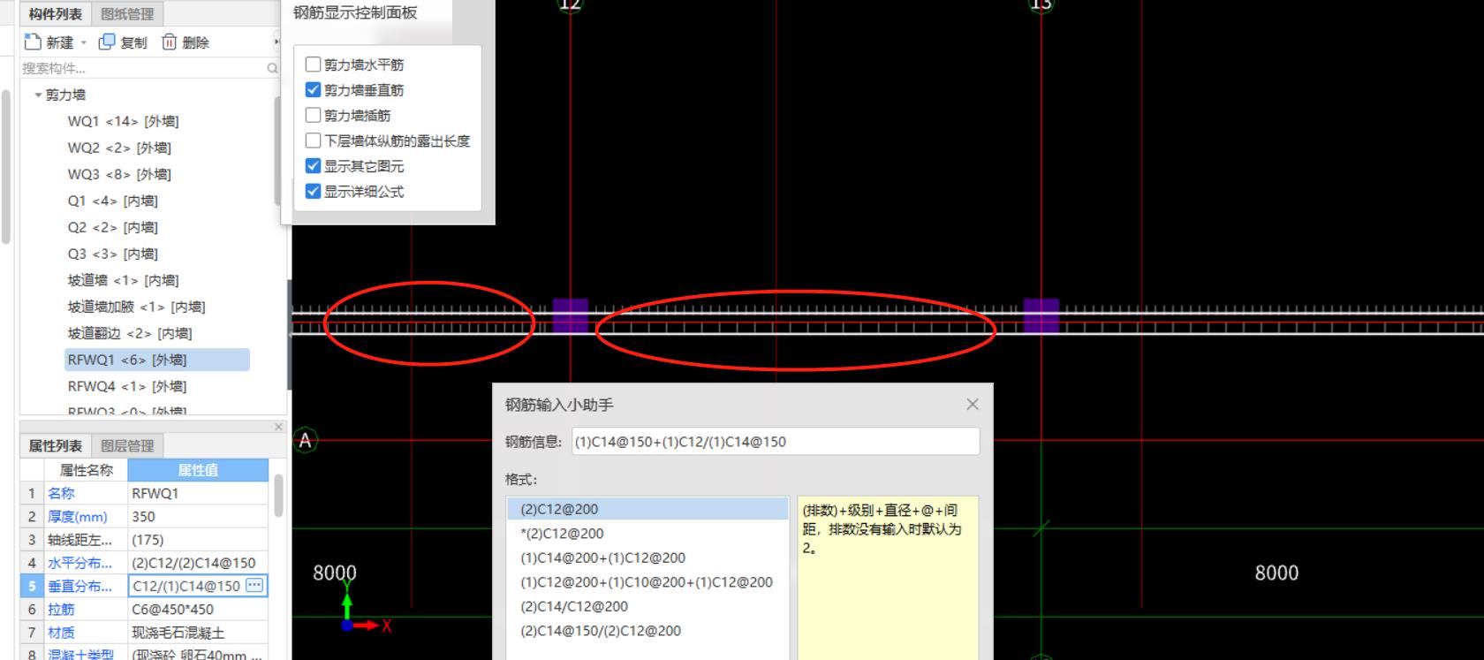Uncheck 显示其它图元 checkbox

313,165
